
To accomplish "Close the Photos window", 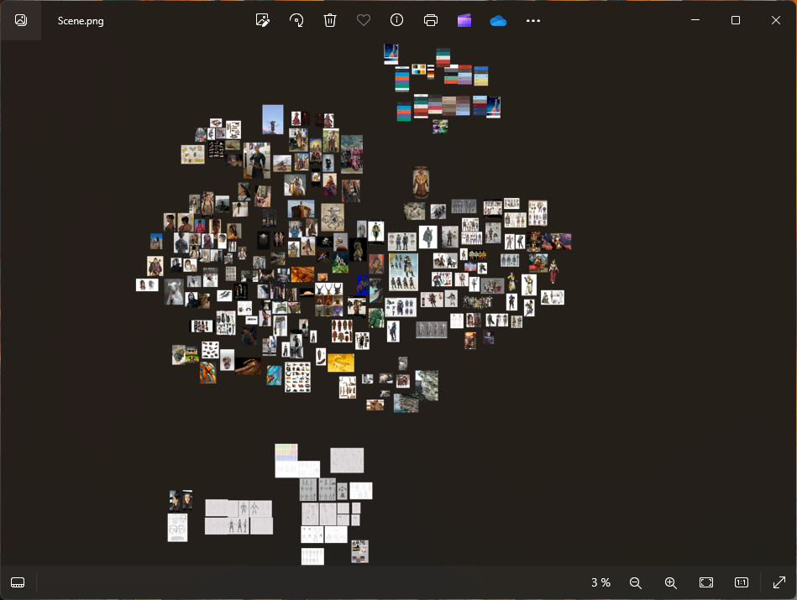I will 776,20.
